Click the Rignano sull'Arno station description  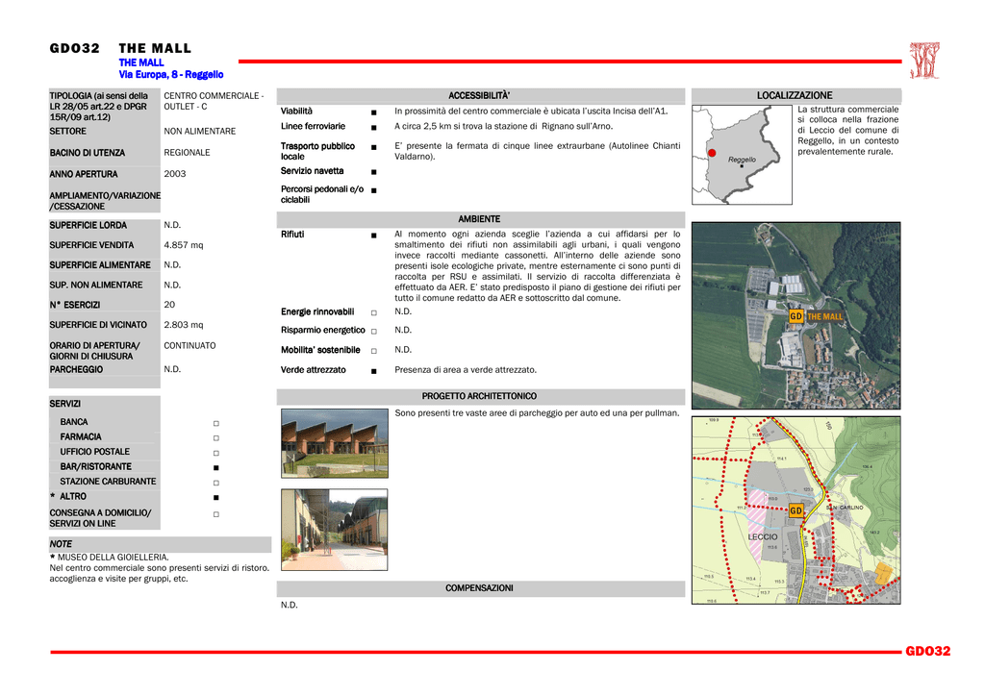pyautogui.click(x=504, y=126)
